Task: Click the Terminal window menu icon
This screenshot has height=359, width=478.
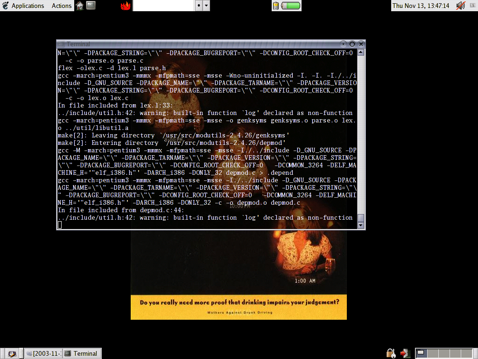Action: tap(62, 44)
